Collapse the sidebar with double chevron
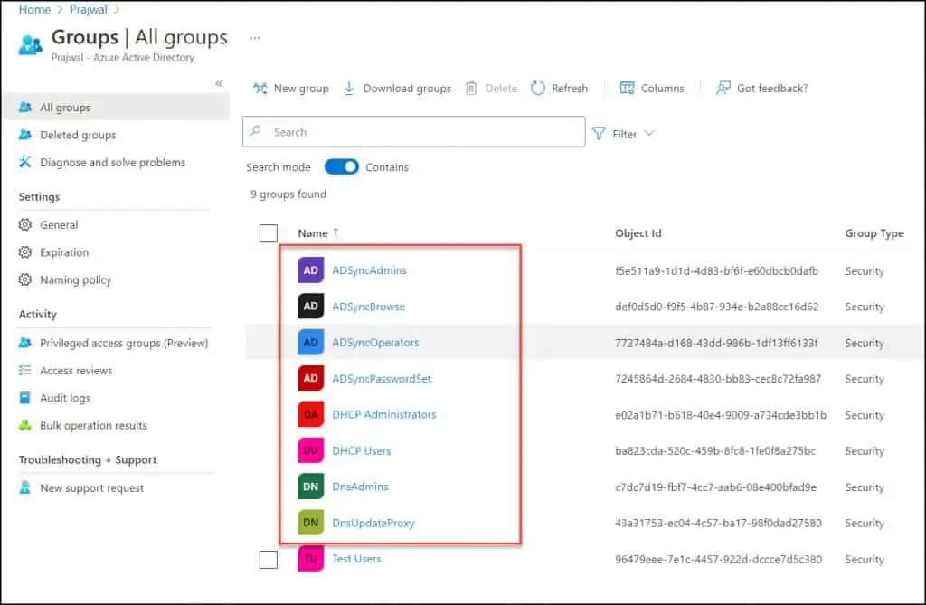 pyautogui.click(x=219, y=83)
